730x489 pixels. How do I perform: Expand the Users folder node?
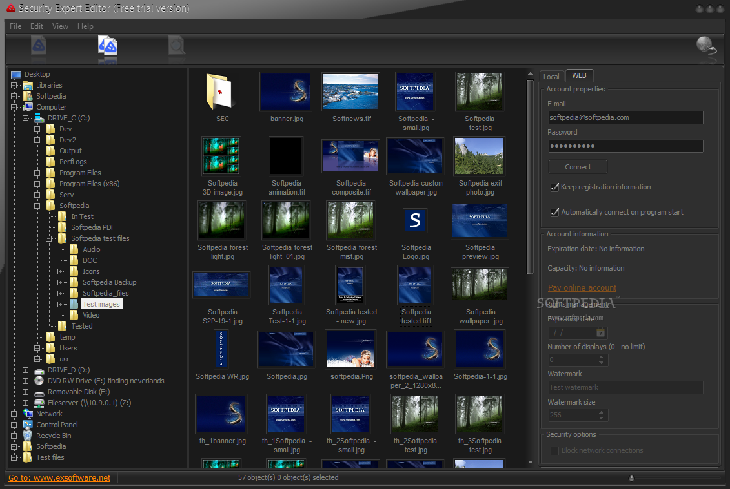click(x=37, y=348)
